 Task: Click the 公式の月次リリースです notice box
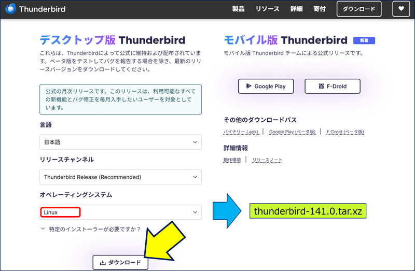coord(120,99)
